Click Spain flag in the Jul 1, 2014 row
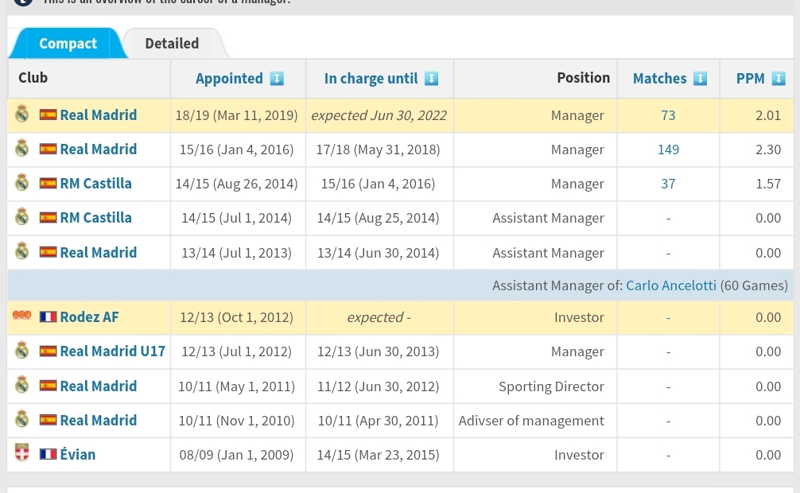 coord(48,217)
